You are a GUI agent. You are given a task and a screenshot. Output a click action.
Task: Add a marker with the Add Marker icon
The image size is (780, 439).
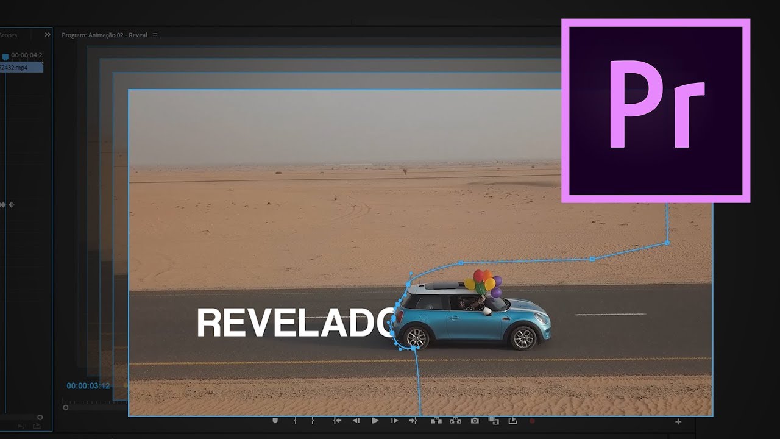275,421
